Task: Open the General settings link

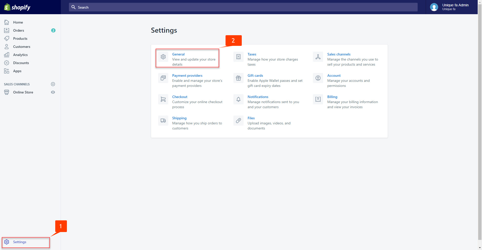Action: (178, 54)
